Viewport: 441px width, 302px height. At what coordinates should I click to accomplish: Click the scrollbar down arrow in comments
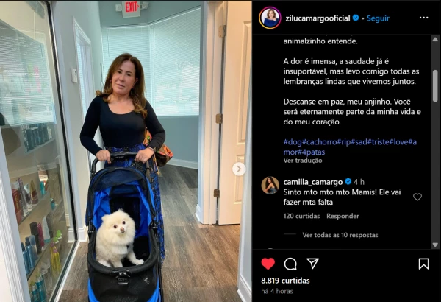pos(435,245)
